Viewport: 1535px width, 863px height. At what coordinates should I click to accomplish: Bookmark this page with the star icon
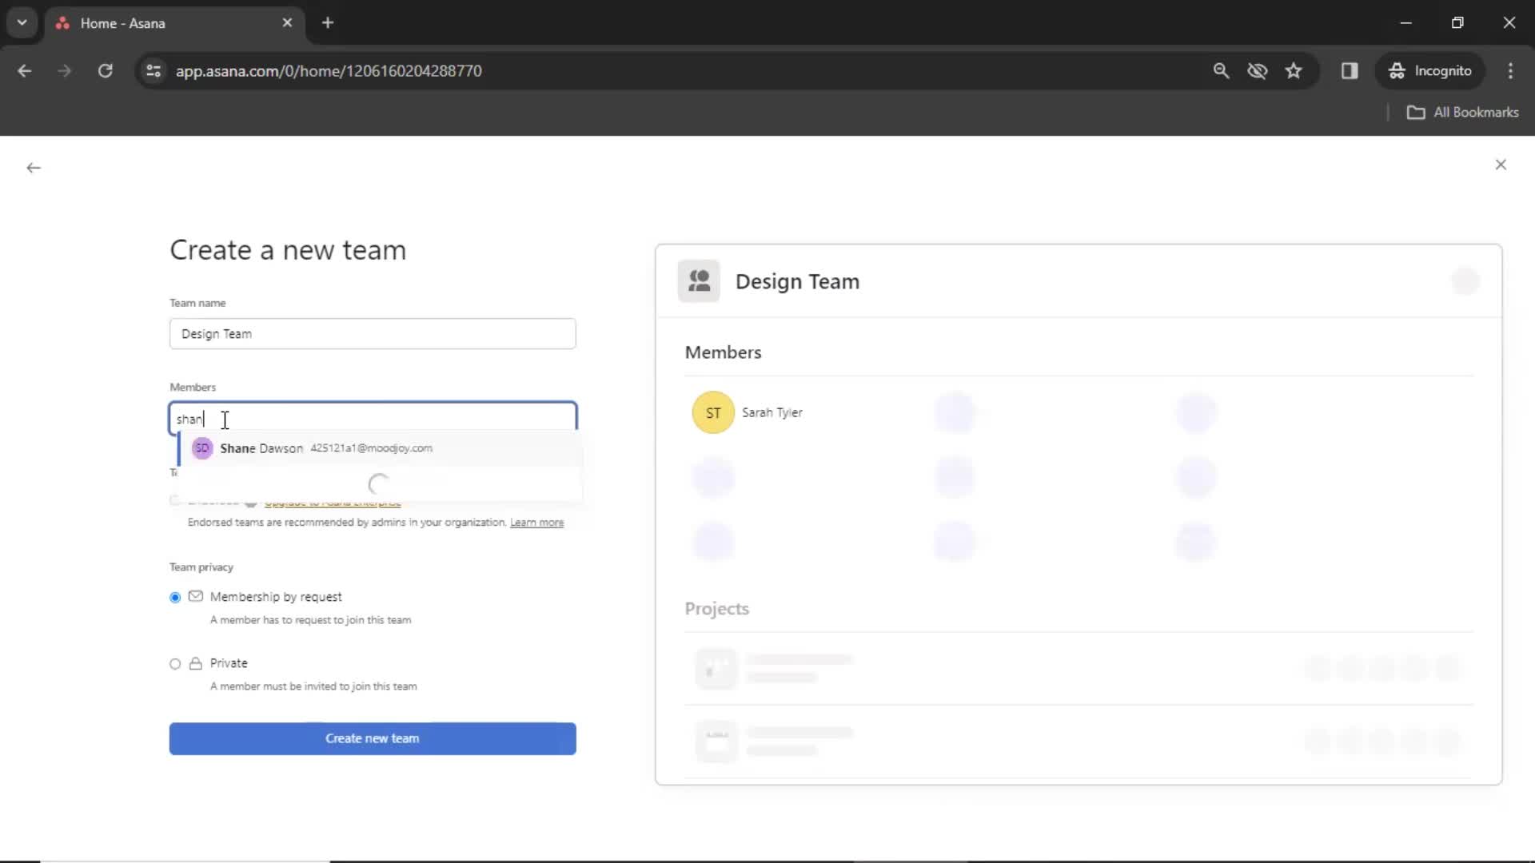(x=1294, y=71)
